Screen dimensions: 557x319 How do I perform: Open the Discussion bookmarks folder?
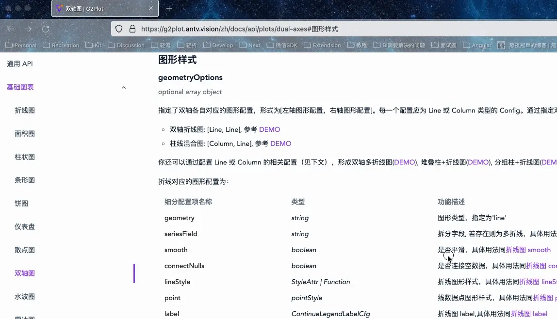pos(126,45)
